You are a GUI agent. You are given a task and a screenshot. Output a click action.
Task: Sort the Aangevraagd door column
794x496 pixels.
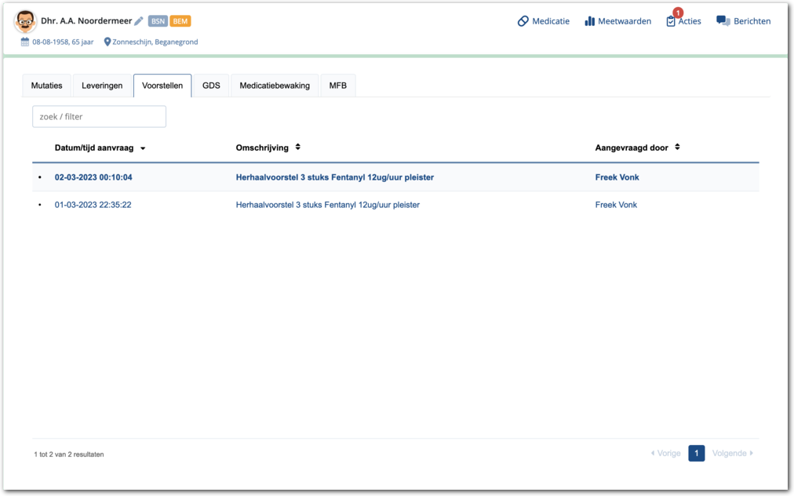point(677,148)
